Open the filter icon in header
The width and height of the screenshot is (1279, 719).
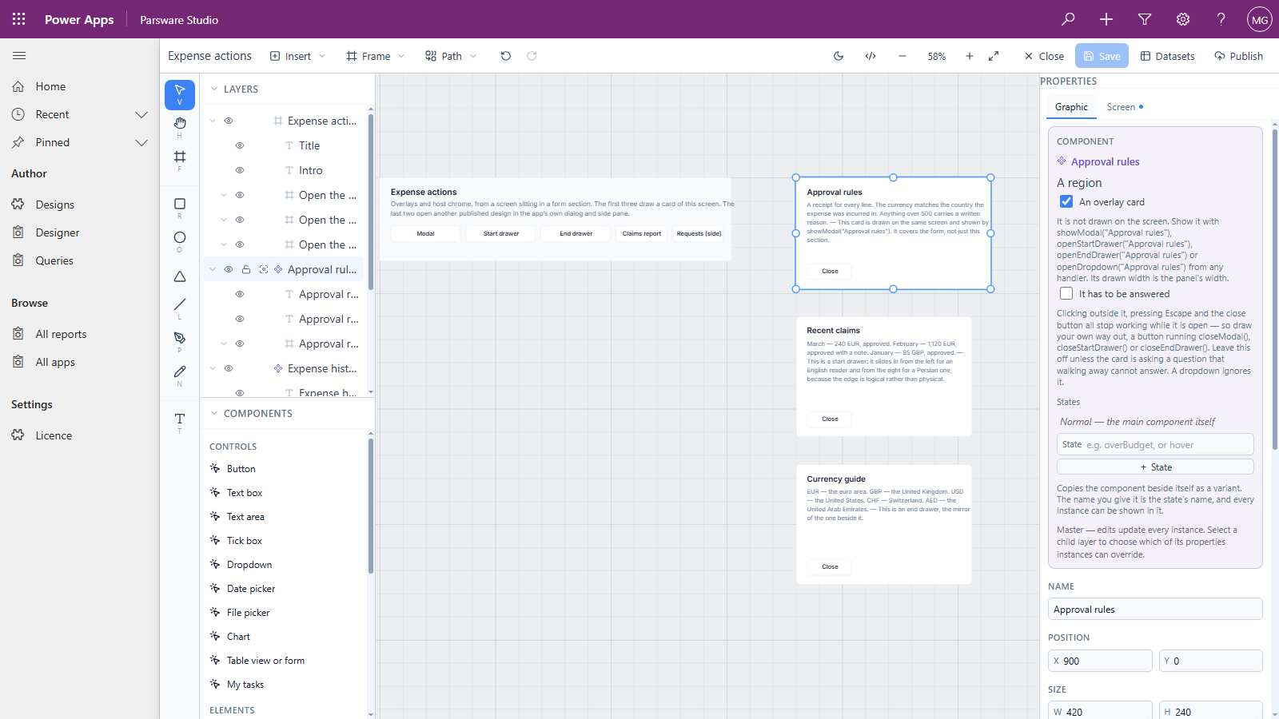tap(1145, 19)
